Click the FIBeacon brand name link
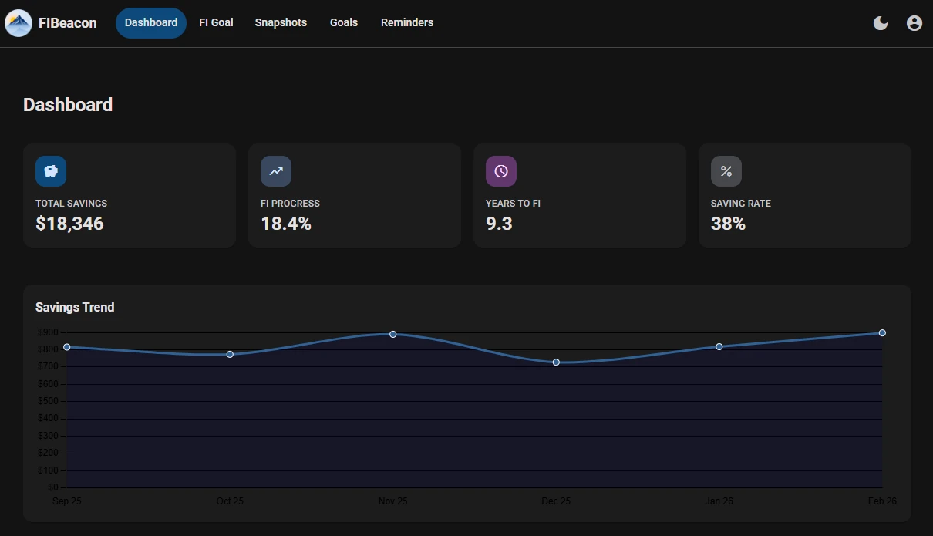The width and height of the screenshot is (933, 536). point(69,22)
